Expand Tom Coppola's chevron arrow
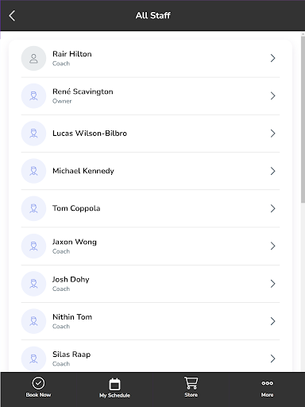The height and width of the screenshot is (407, 305). point(272,208)
